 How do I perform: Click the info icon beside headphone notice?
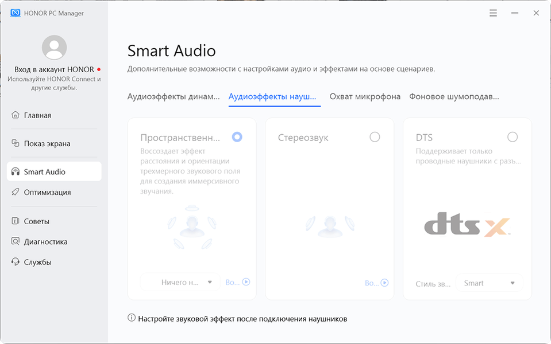pyautogui.click(x=132, y=318)
